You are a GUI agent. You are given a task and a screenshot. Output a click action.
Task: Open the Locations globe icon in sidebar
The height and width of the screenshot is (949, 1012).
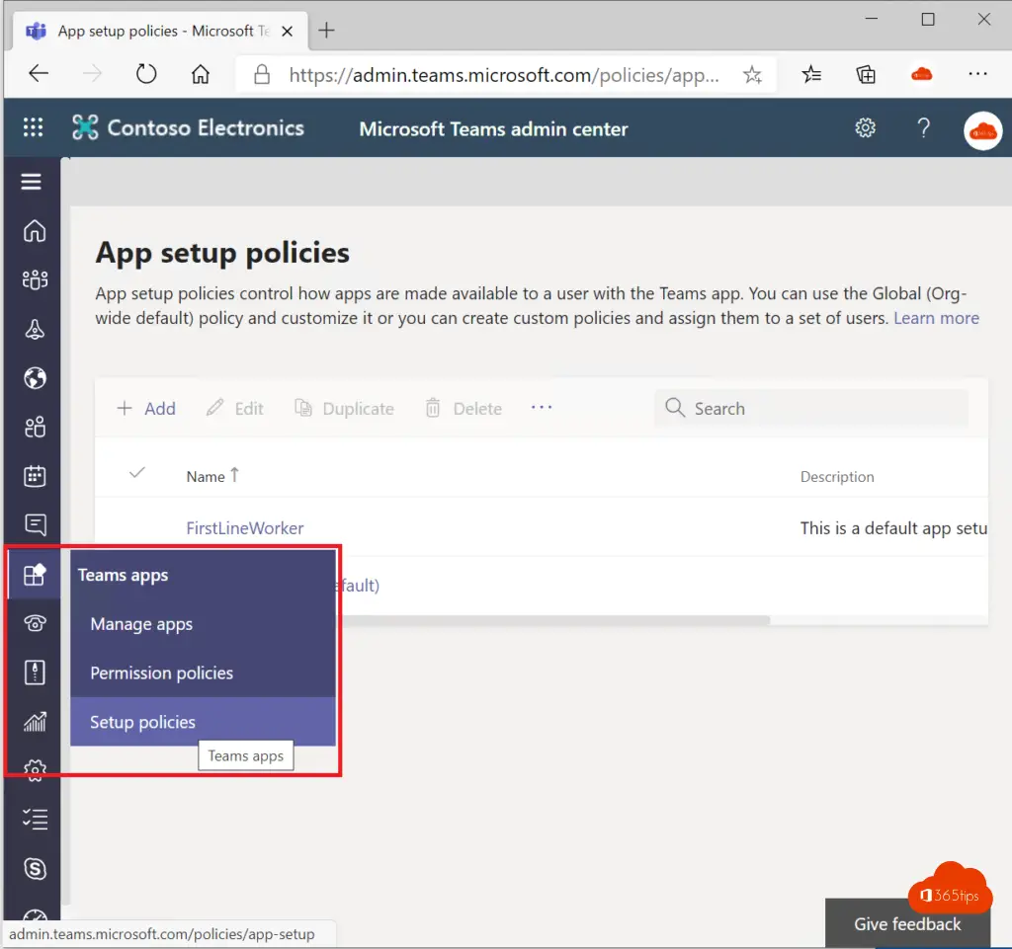(35, 378)
